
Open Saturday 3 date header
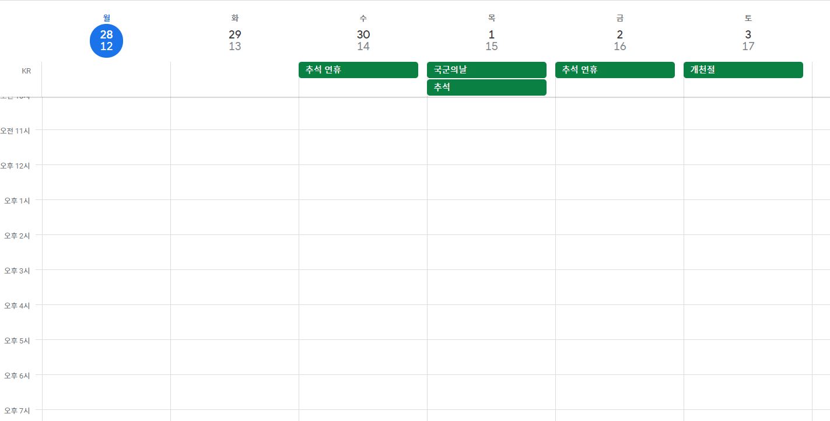pyautogui.click(x=748, y=41)
